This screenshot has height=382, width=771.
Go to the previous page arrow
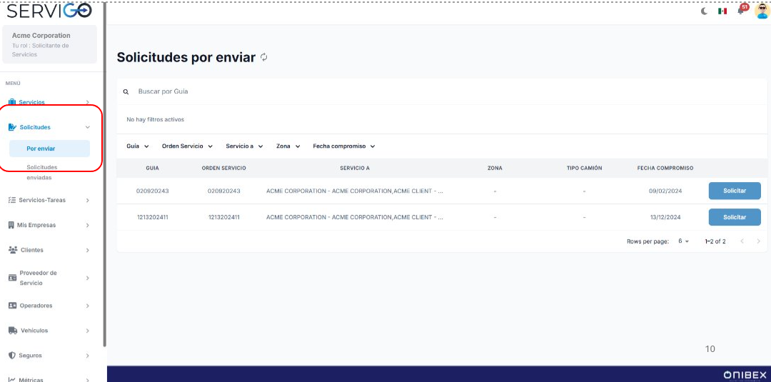coord(742,241)
